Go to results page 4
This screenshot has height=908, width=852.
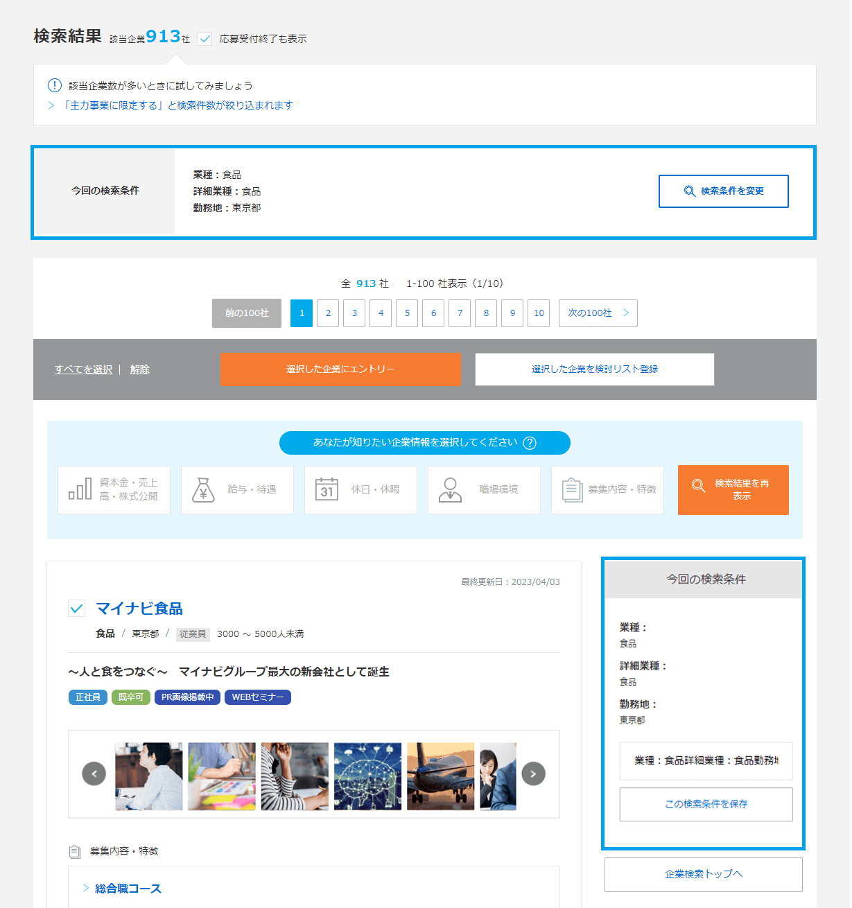(x=381, y=313)
